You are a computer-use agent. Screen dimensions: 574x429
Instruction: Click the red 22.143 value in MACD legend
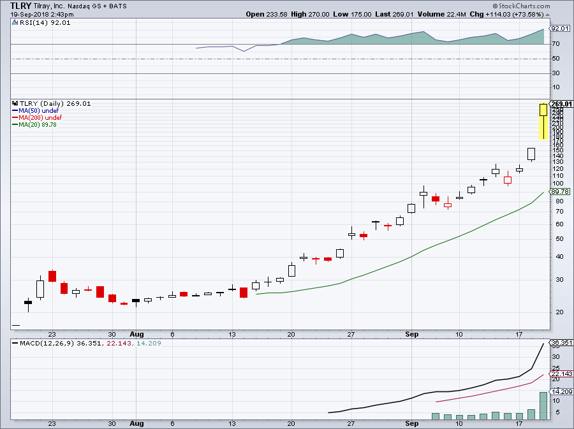click(119, 343)
